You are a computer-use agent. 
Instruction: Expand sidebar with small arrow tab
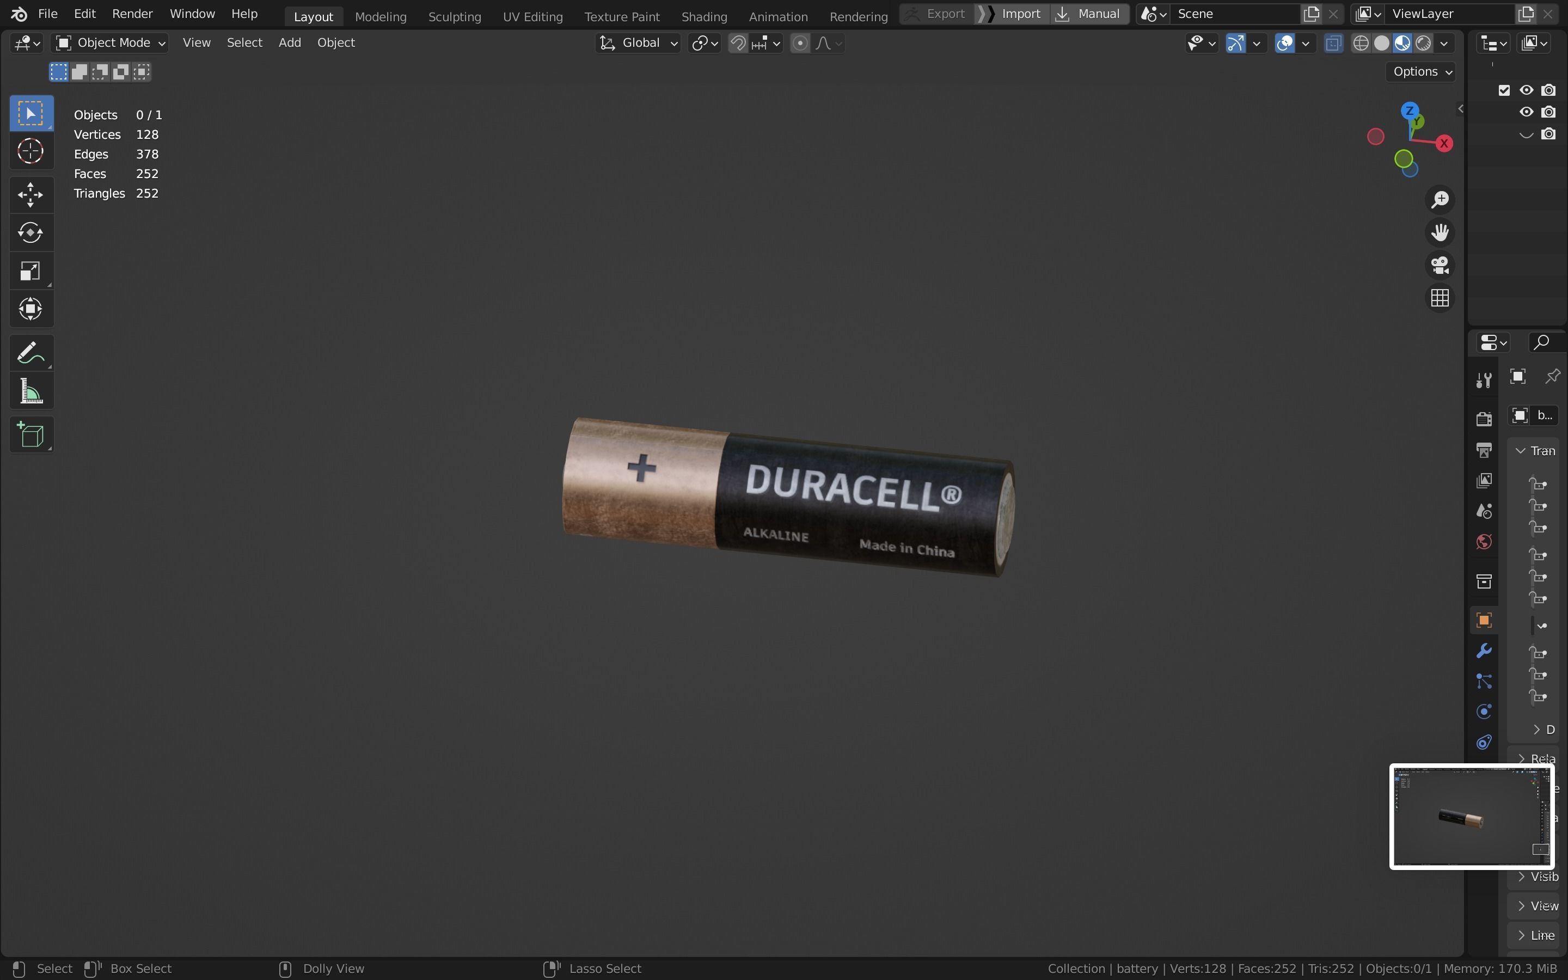click(1460, 108)
